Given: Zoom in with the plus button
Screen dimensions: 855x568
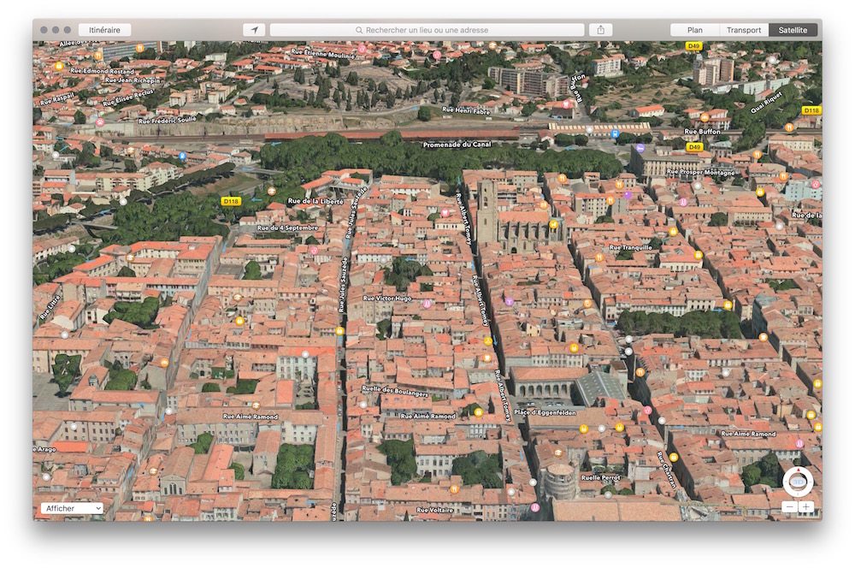Looking at the screenshot, I should (806, 507).
